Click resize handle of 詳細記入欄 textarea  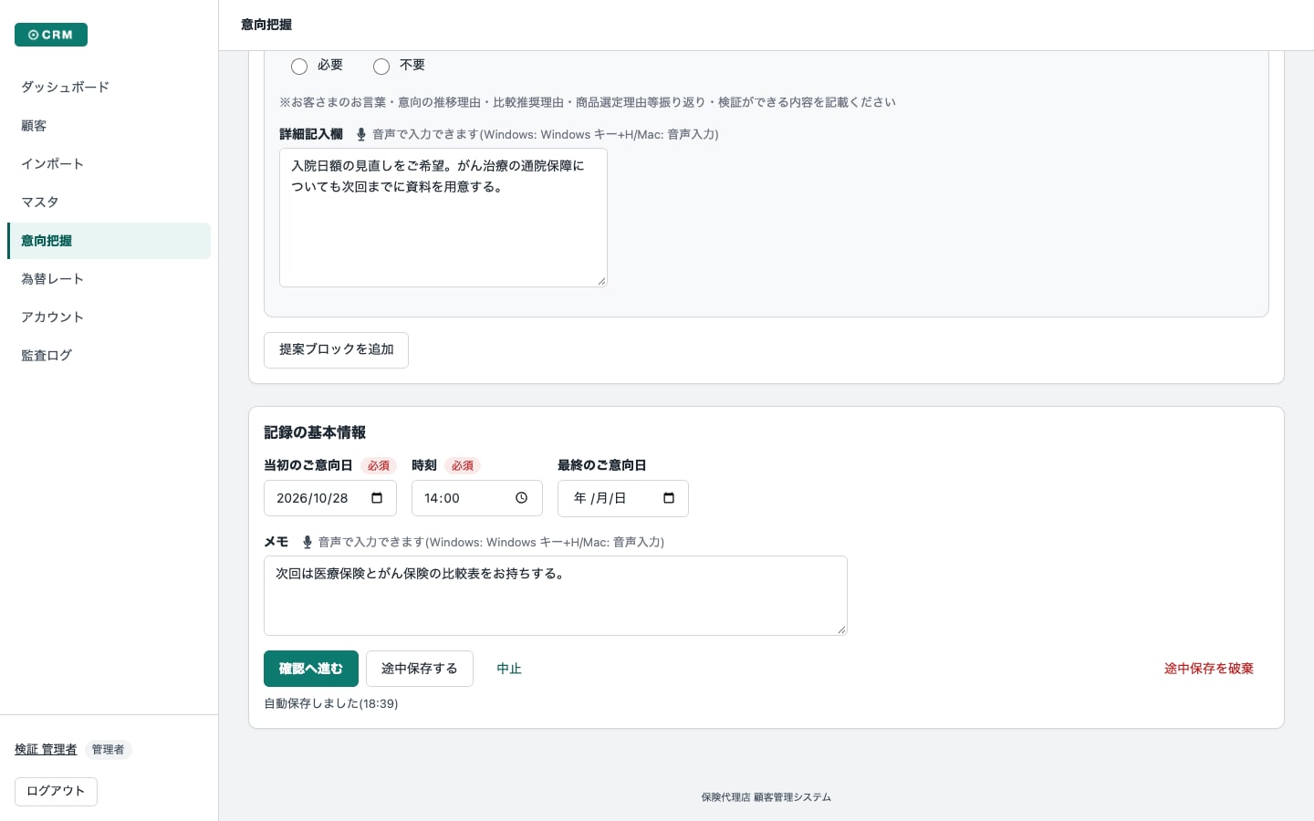(601, 281)
